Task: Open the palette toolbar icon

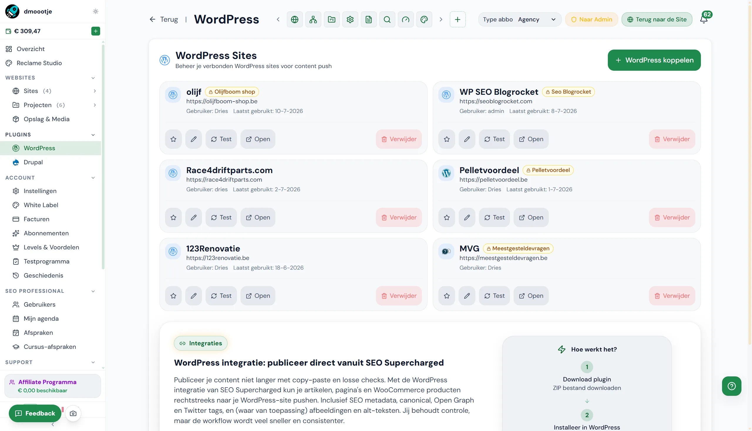Action: pyautogui.click(x=424, y=20)
